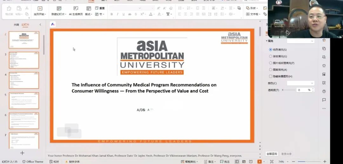Collapse the slide panel with the chevron

pos(40,25)
